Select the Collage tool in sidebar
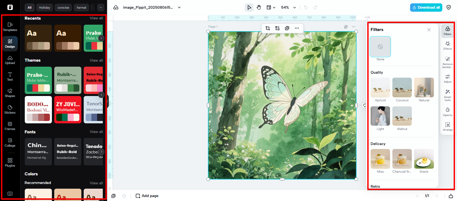 10,142
